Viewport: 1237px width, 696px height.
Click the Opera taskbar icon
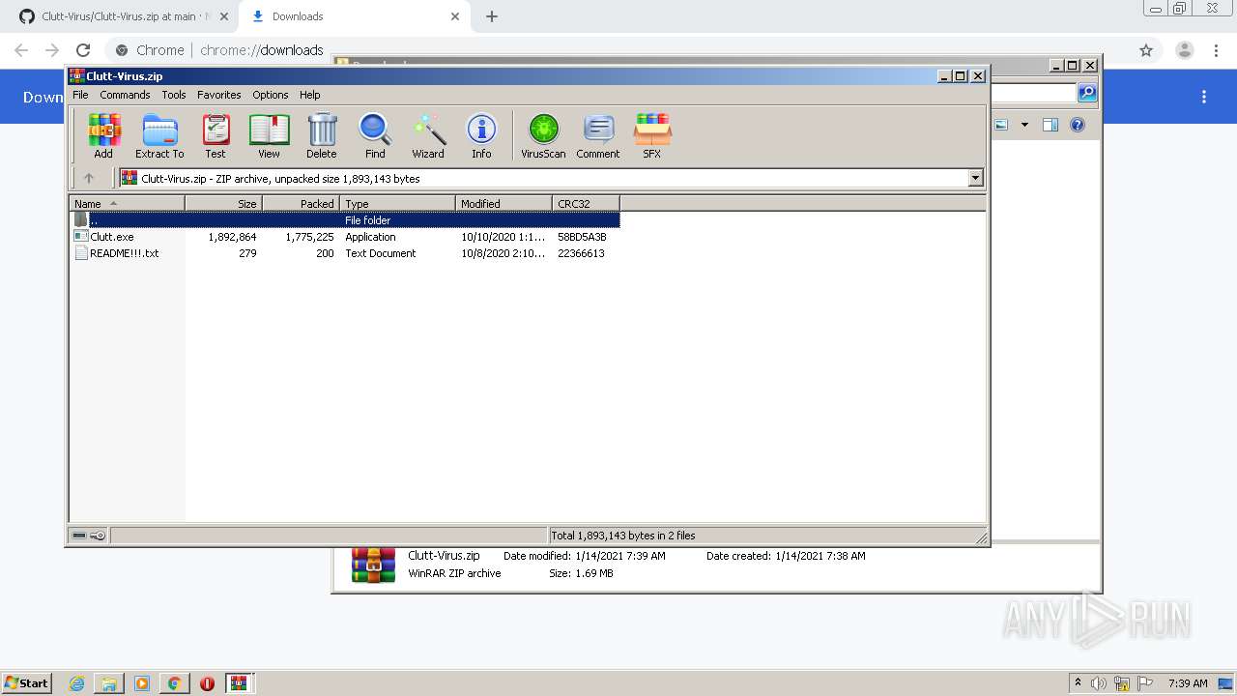(207, 683)
